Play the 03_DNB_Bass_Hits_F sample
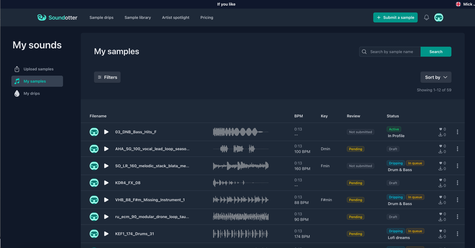475x248 pixels. 106,132
